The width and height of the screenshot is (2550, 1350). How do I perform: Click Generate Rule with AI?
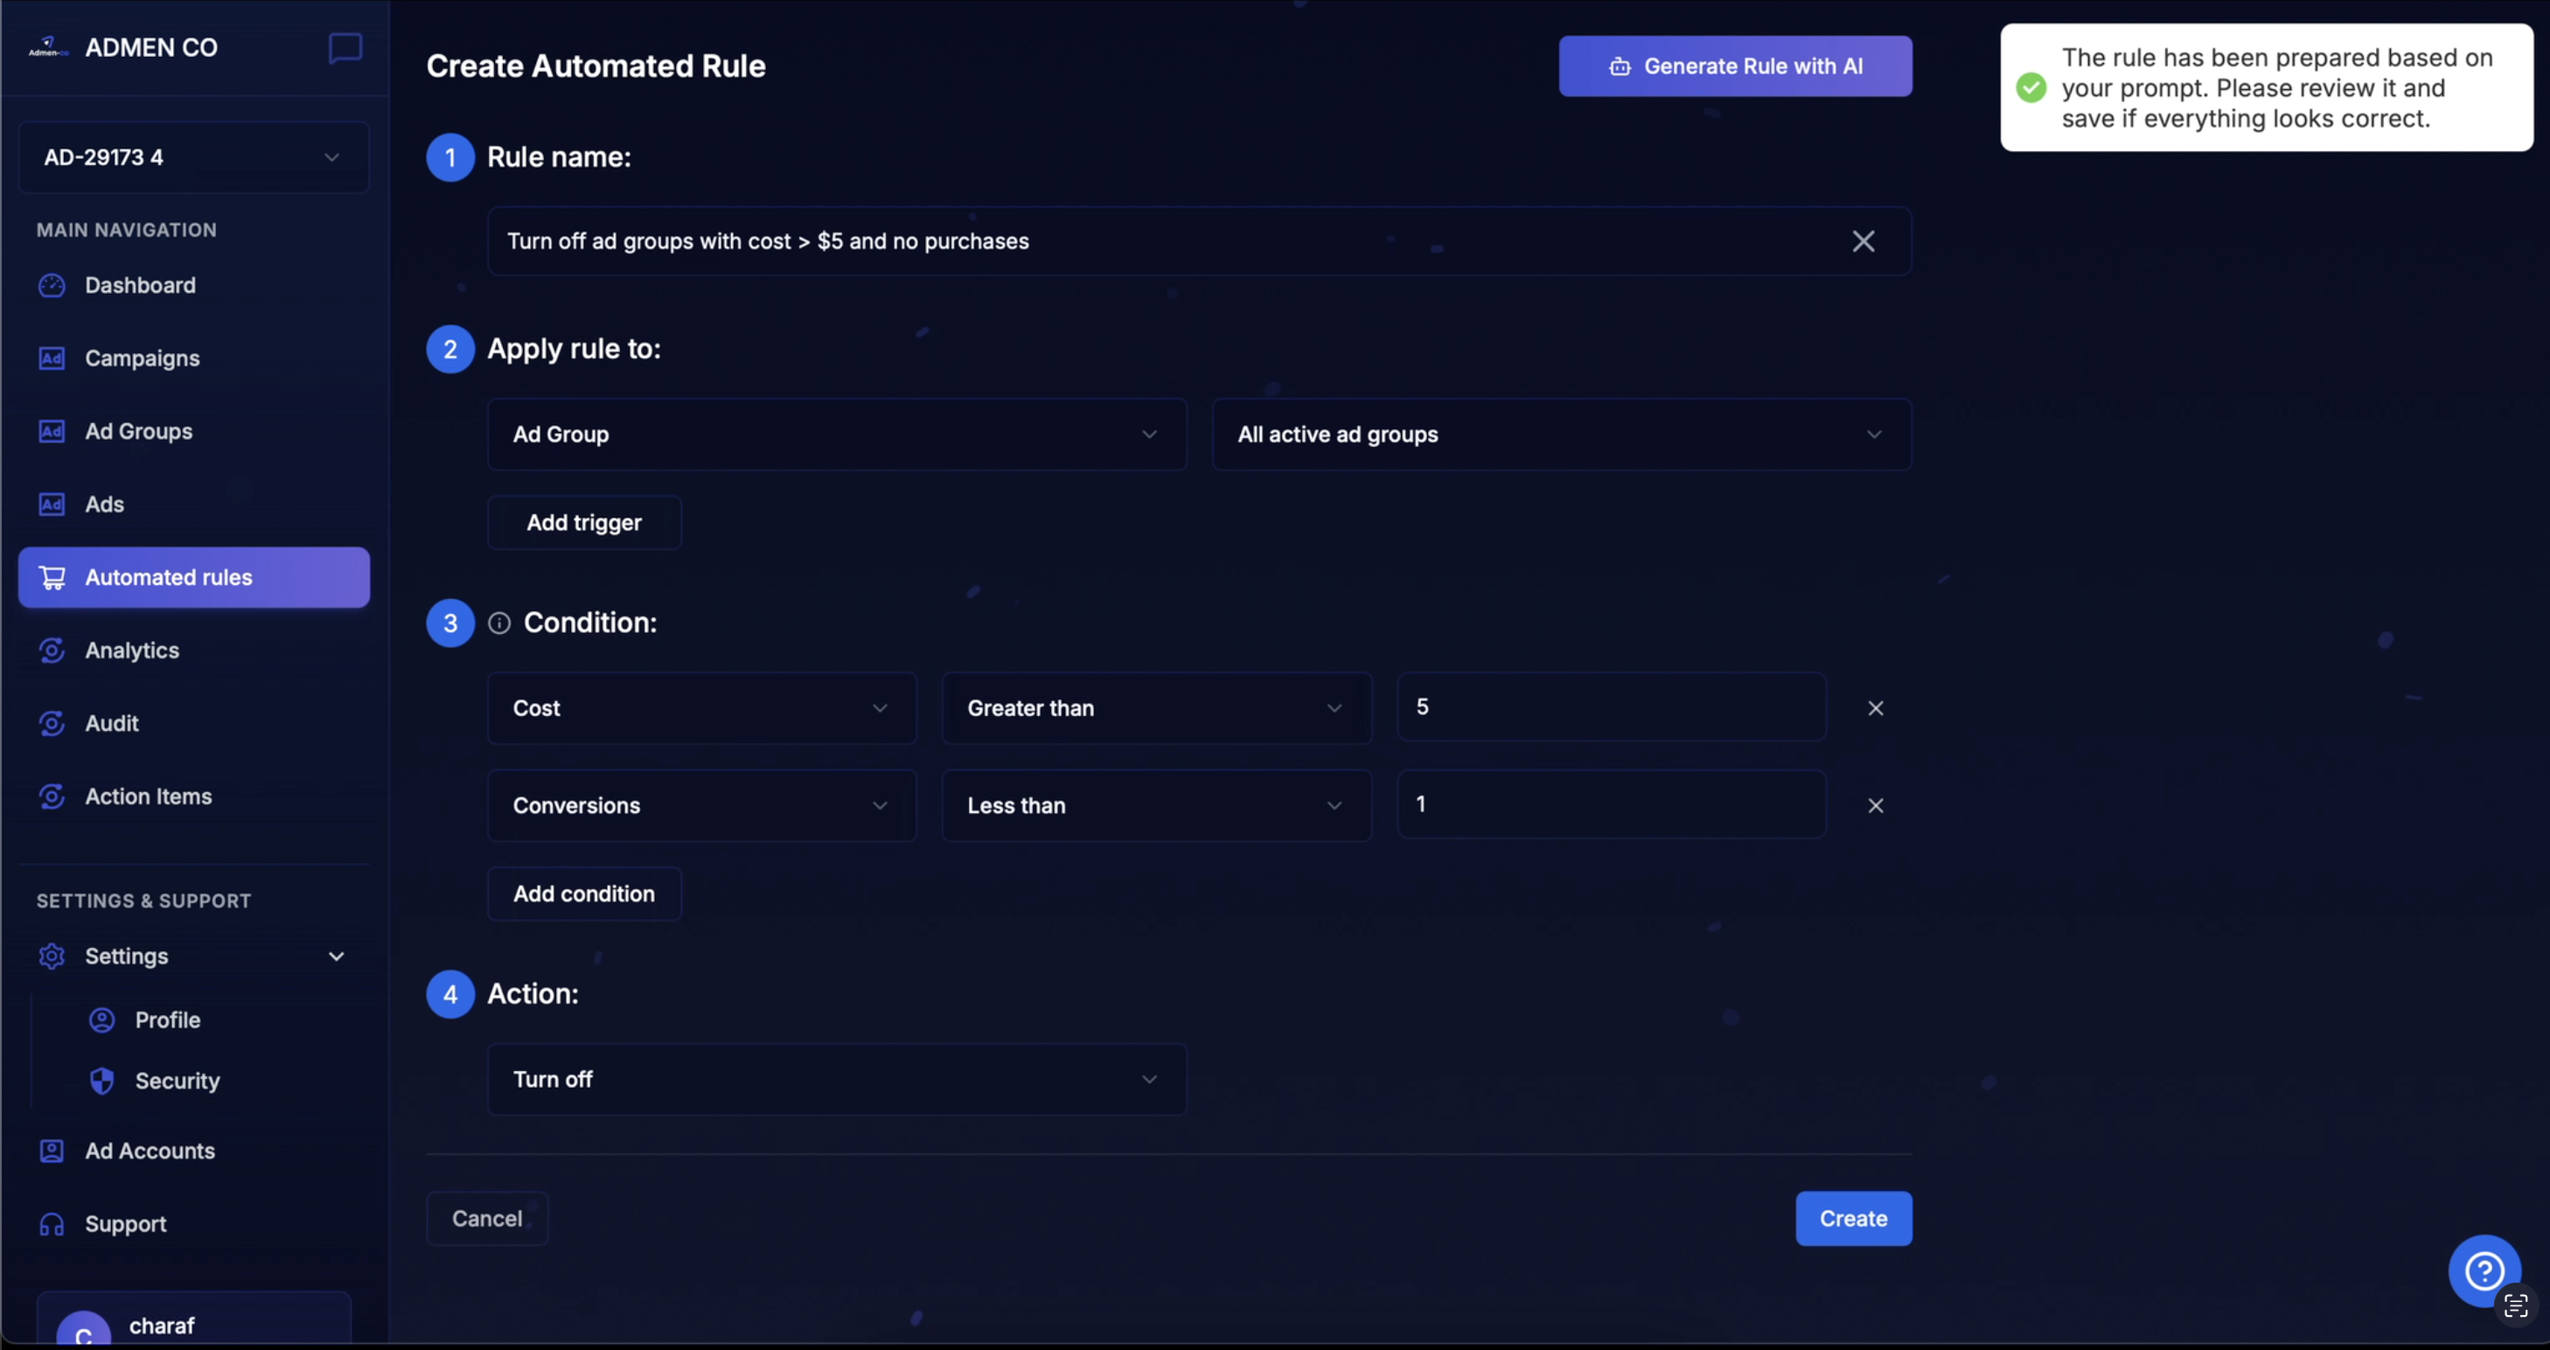coord(1735,66)
